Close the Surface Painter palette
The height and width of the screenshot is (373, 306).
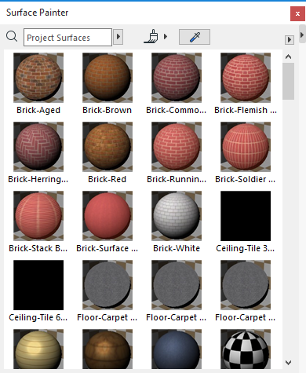pos(297,13)
